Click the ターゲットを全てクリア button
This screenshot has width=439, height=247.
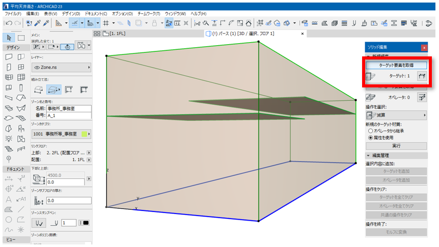tap(396, 197)
